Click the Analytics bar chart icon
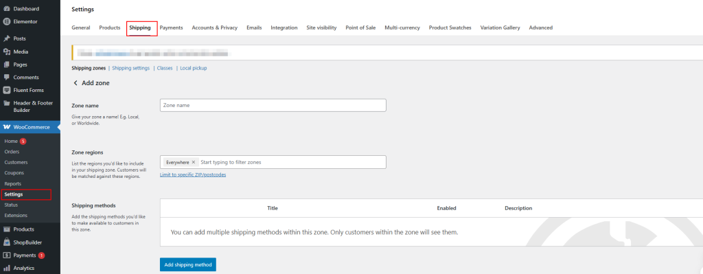Screen dimensions: 703x274 coord(7,269)
